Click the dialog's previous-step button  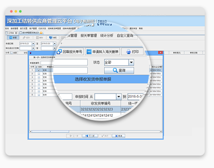(74, 136)
